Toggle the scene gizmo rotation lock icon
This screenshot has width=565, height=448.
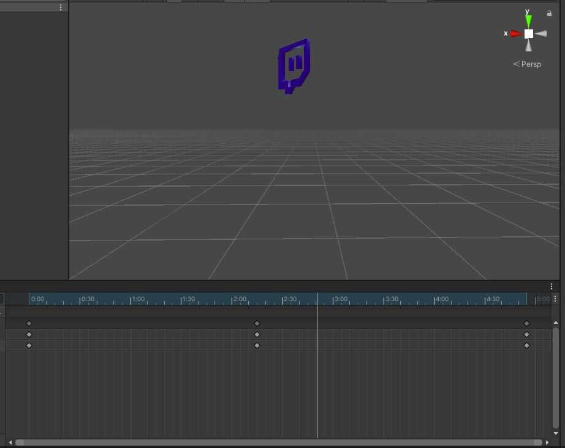[549, 13]
